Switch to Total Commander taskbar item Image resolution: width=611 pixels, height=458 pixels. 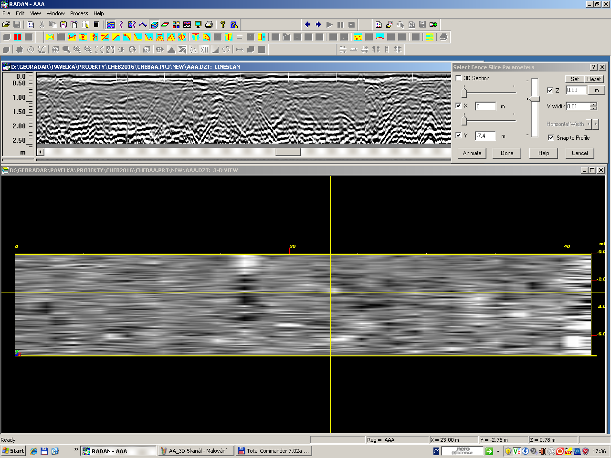tap(274, 451)
